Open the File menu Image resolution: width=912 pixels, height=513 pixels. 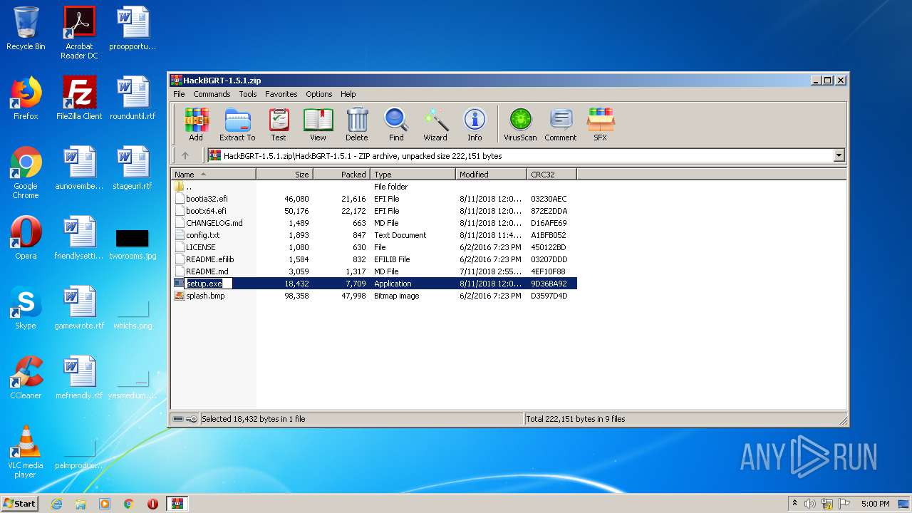pyautogui.click(x=179, y=94)
